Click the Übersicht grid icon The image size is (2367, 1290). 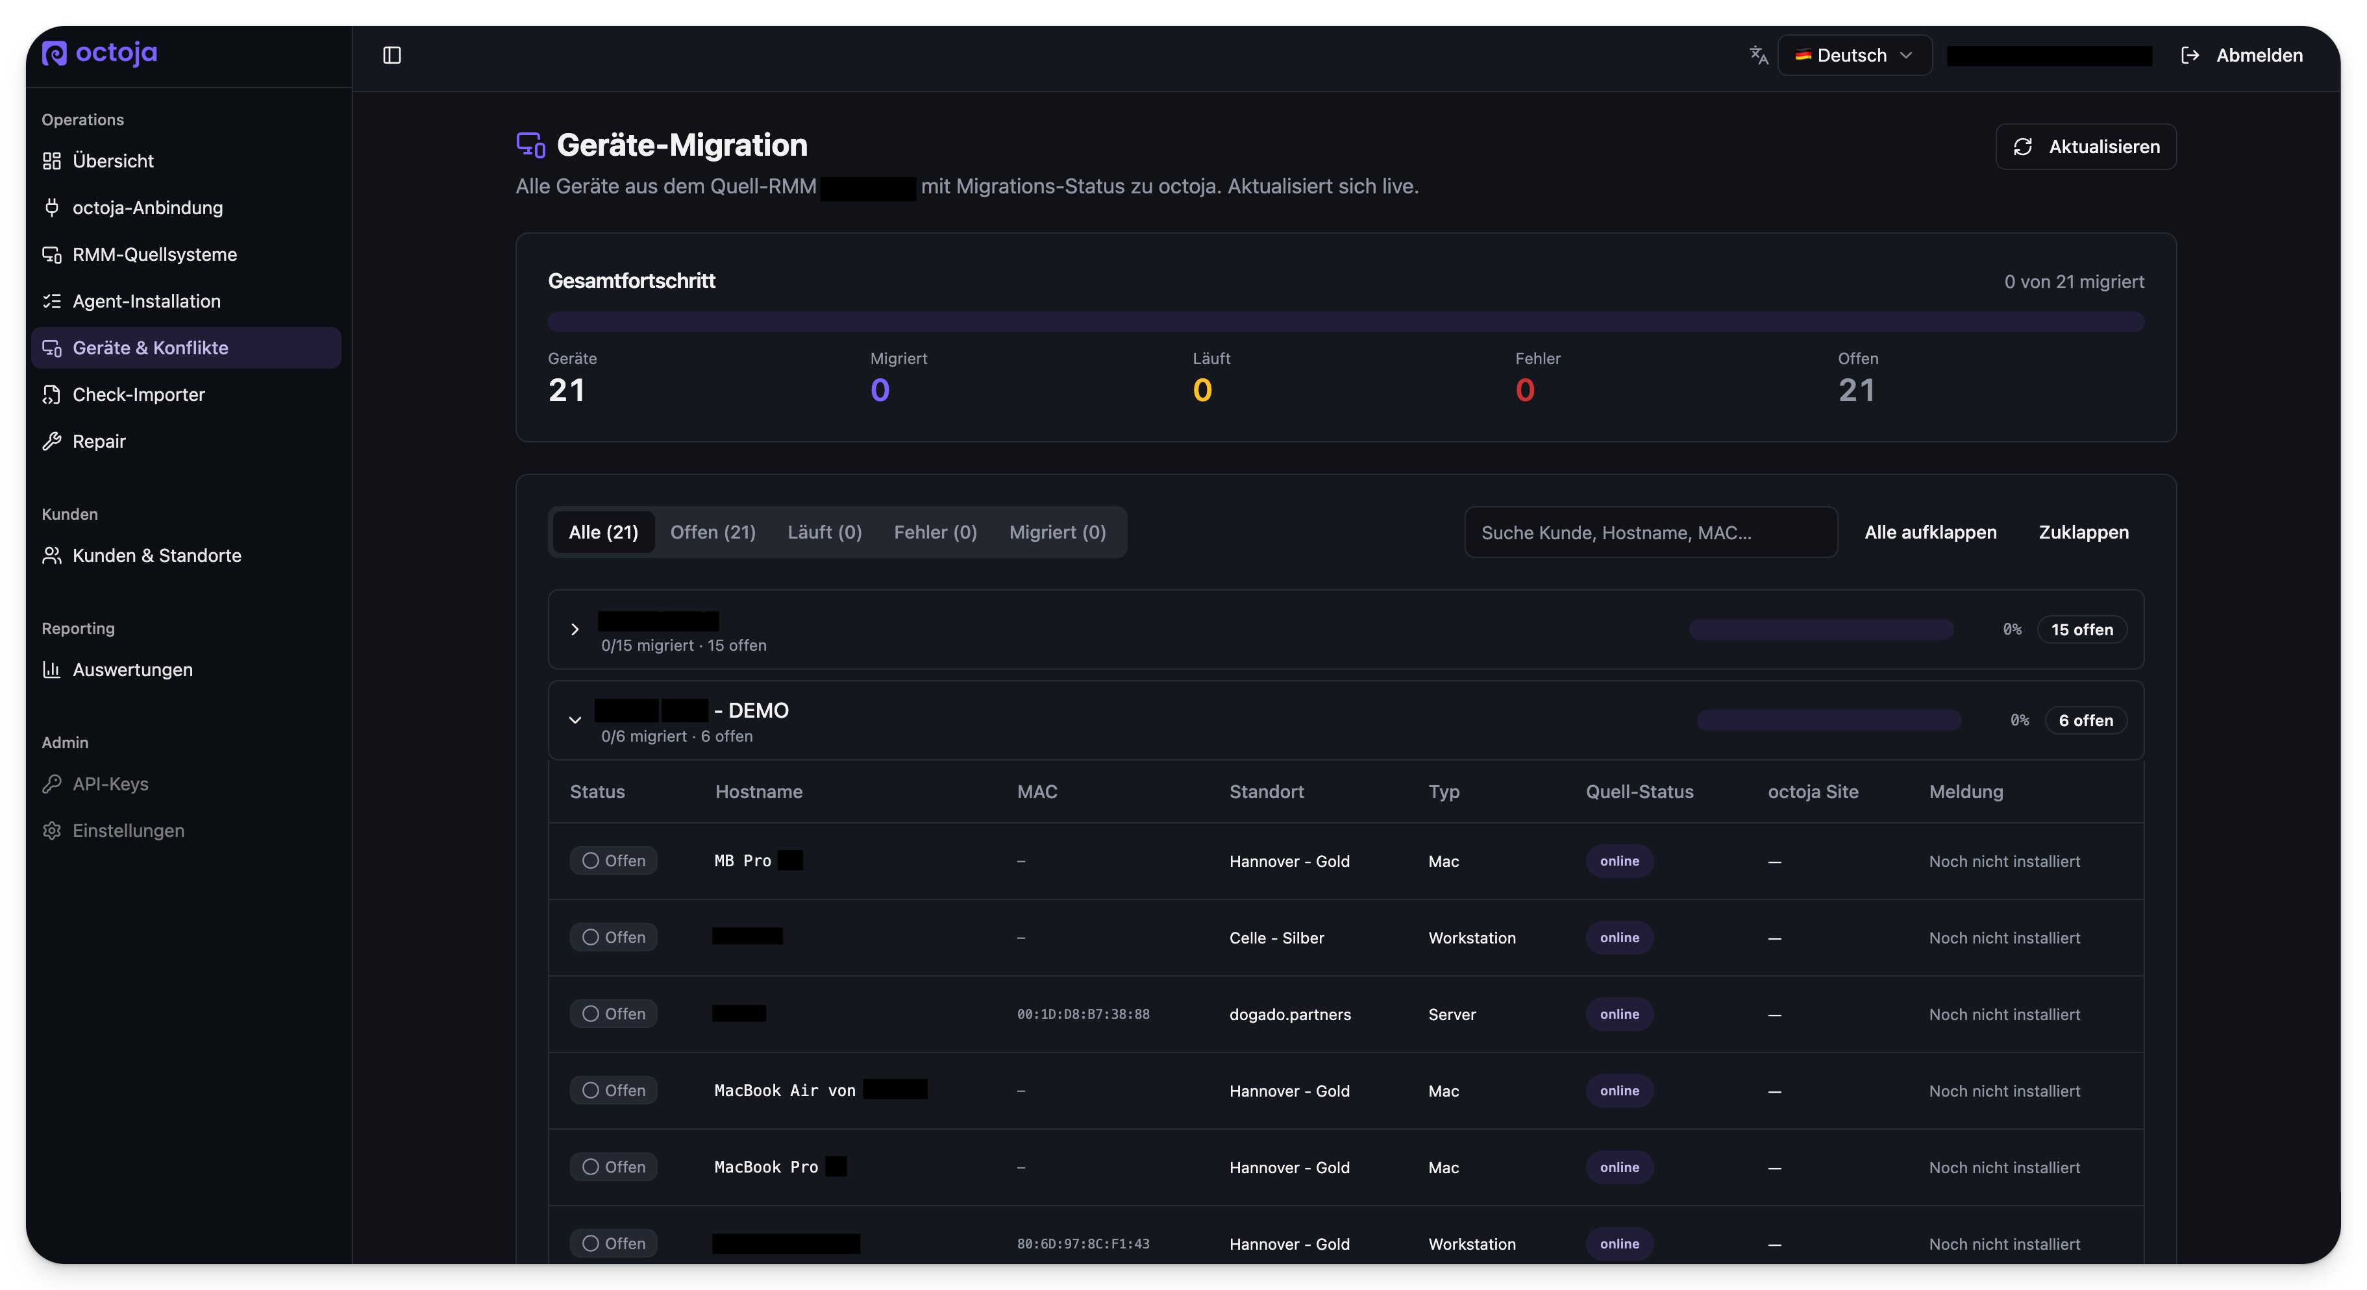click(51, 161)
